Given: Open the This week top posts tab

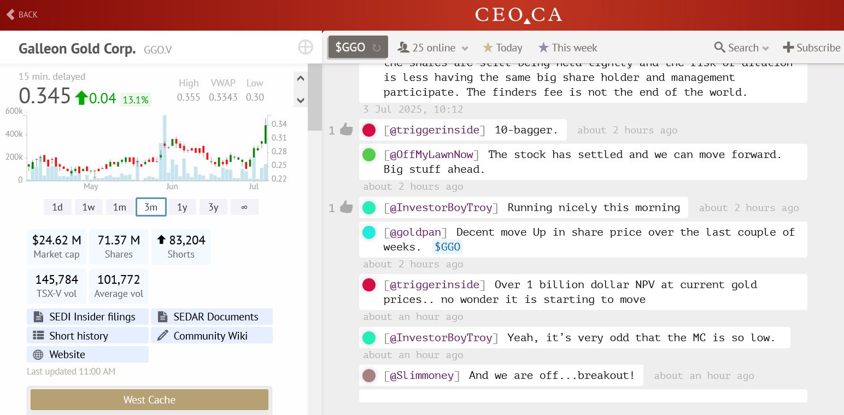Looking at the screenshot, I should pyautogui.click(x=567, y=48).
